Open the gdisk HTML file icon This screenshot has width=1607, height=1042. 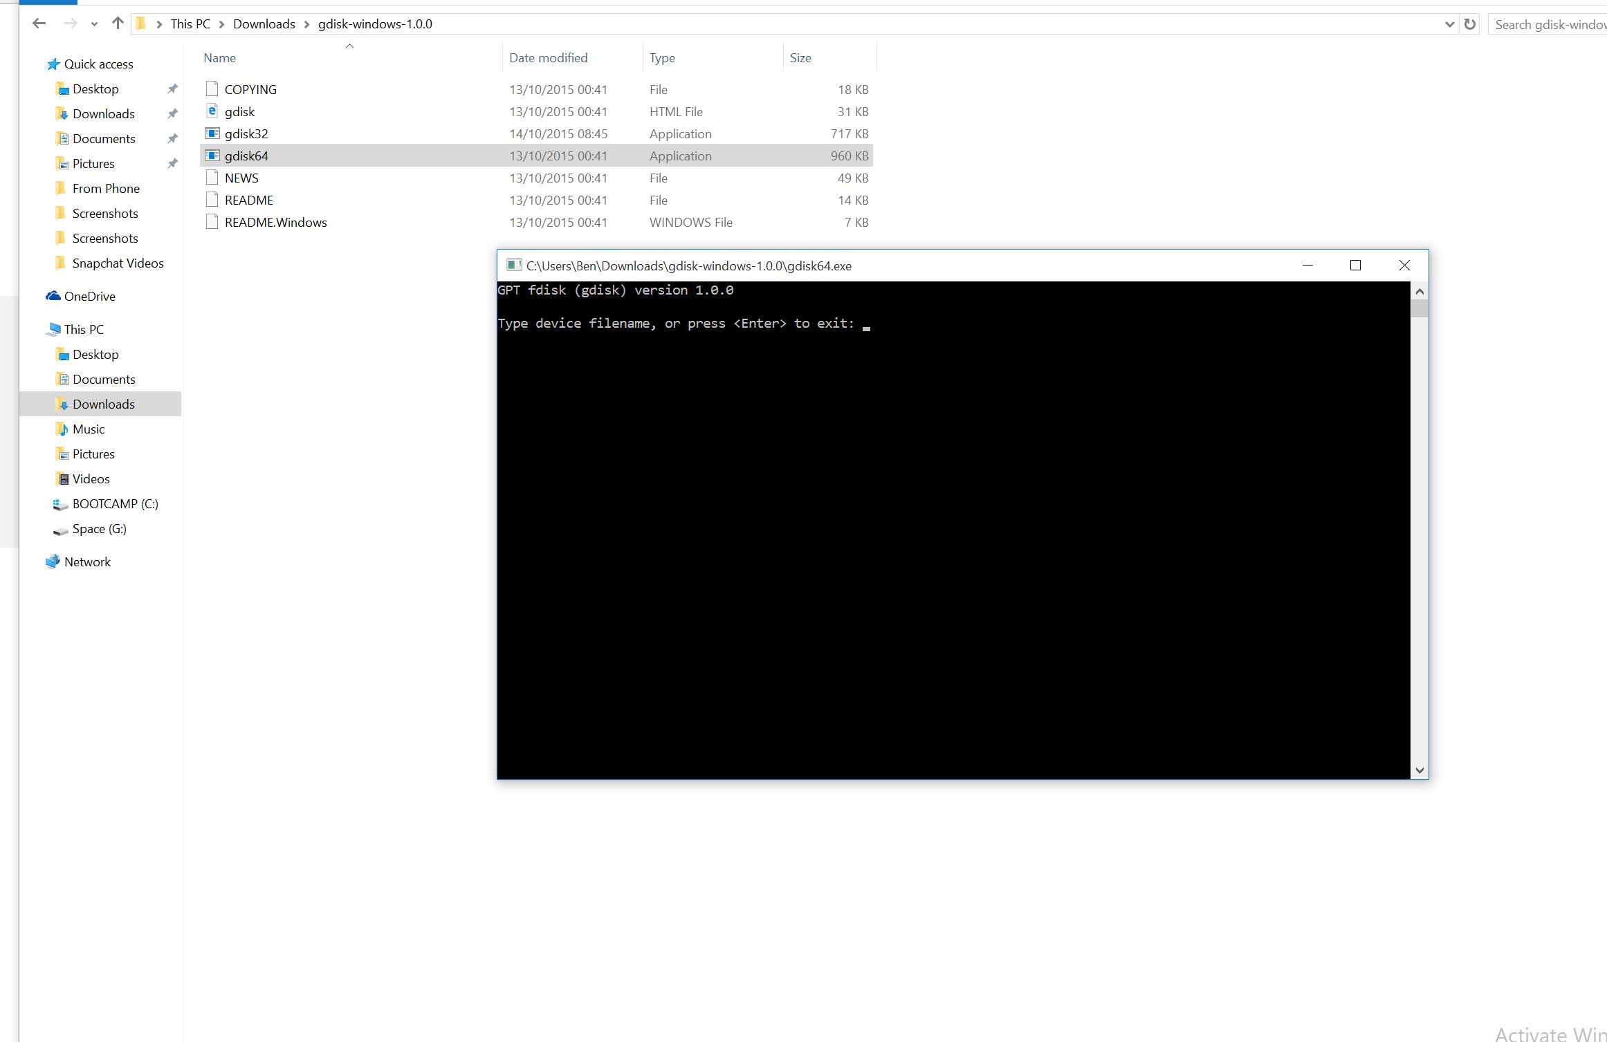(212, 111)
